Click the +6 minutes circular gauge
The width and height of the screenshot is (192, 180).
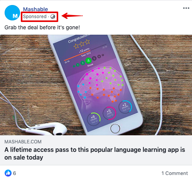click(x=94, y=119)
